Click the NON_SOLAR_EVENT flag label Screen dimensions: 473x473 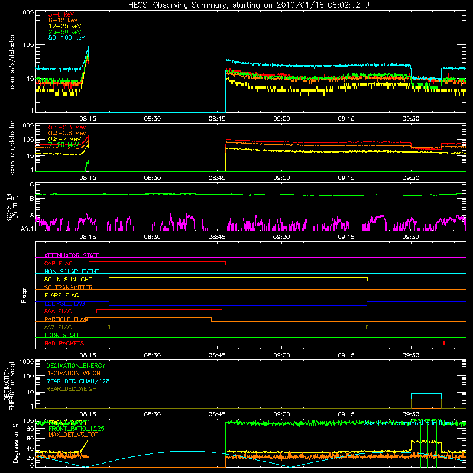click(x=72, y=271)
